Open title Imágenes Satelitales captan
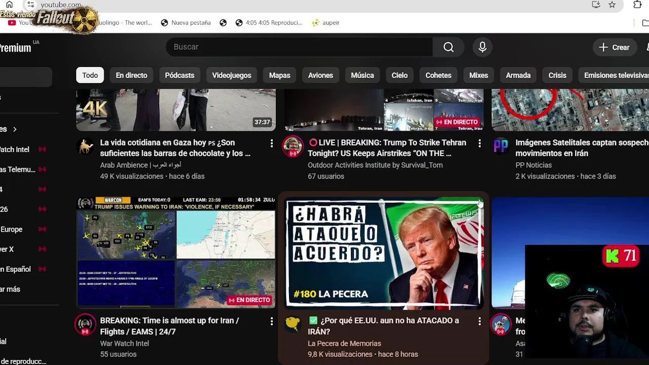 (x=582, y=148)
